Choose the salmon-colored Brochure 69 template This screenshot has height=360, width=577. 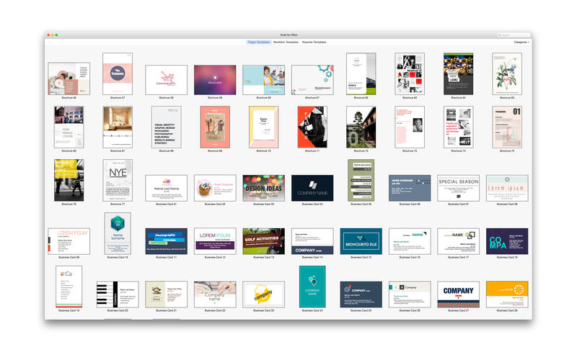tap(215, 127)
